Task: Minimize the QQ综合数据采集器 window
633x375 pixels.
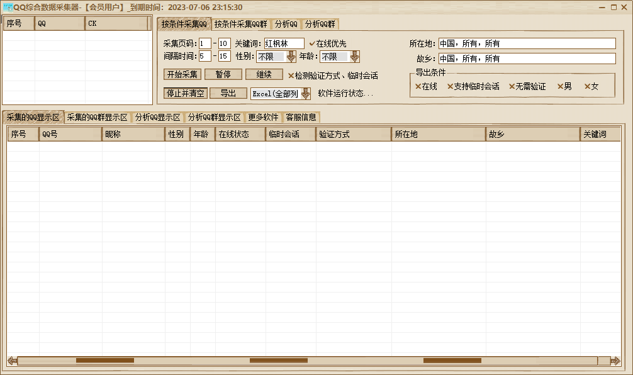Action: tap(602, 8)
